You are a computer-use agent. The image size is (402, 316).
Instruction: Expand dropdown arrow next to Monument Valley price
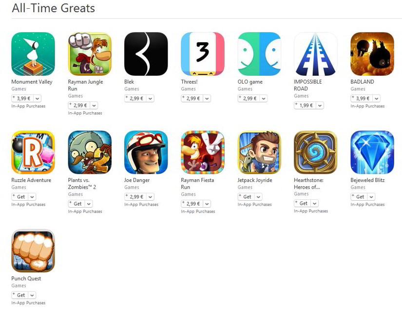(x=38, y=99)
